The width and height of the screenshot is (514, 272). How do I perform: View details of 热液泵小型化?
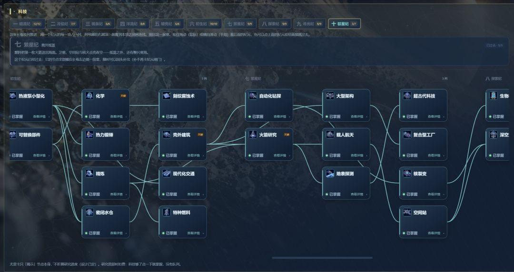[x=40, y=117]
